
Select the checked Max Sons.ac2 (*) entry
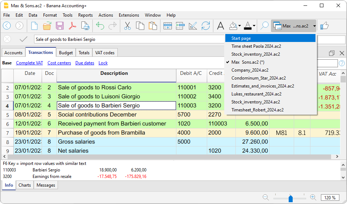pos(270,62)
